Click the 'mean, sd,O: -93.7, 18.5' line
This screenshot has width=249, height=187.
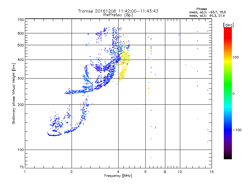point(207,12)
